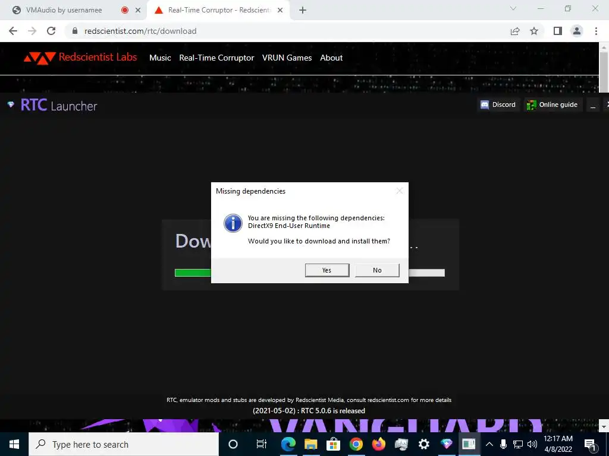This screenshot has height=456, width=609.
Task: Open Windows Settings gear on taskbar
Action: coord(423,444)
